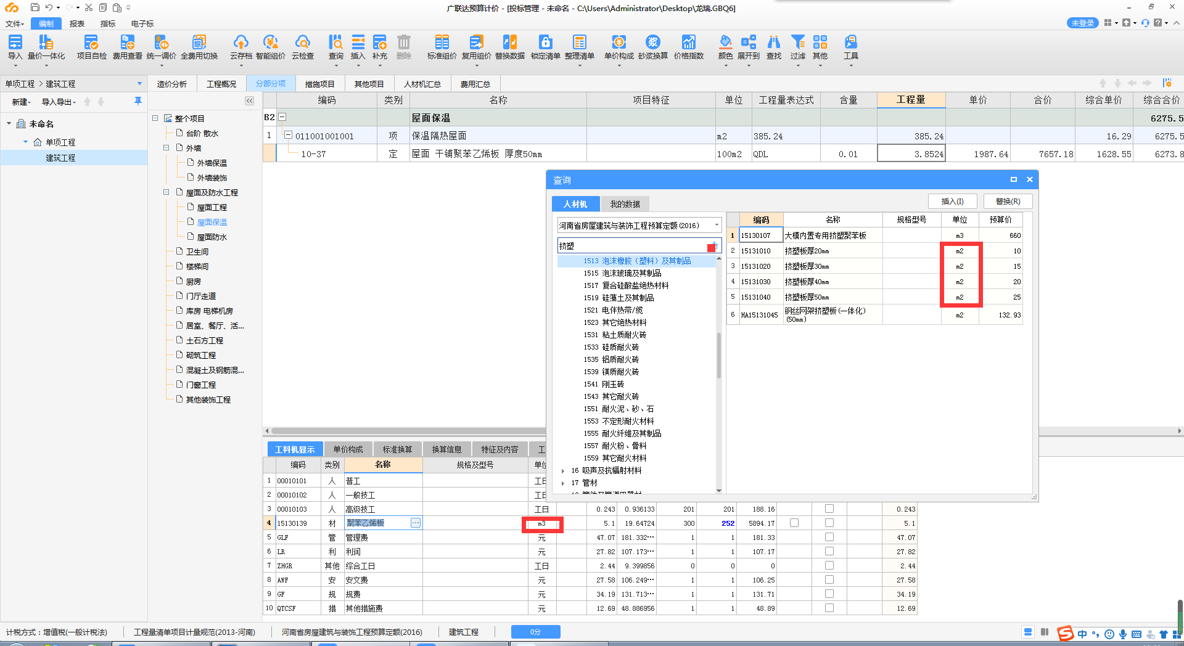
Task: Click the 过滤 filter funnel icon
Action: pyautogui.click(x=797, y=47)
